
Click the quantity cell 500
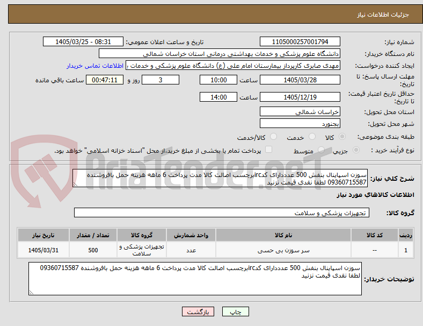tap(93, 250)
